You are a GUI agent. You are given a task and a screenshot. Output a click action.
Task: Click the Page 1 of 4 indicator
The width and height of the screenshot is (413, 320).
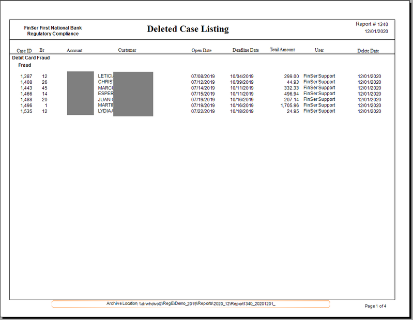375,306
